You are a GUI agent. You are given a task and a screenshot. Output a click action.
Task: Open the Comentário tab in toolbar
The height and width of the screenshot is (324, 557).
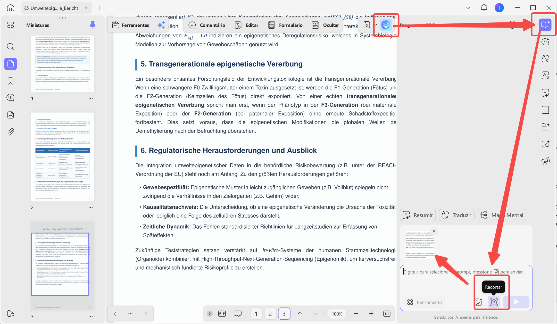(207, 25)
